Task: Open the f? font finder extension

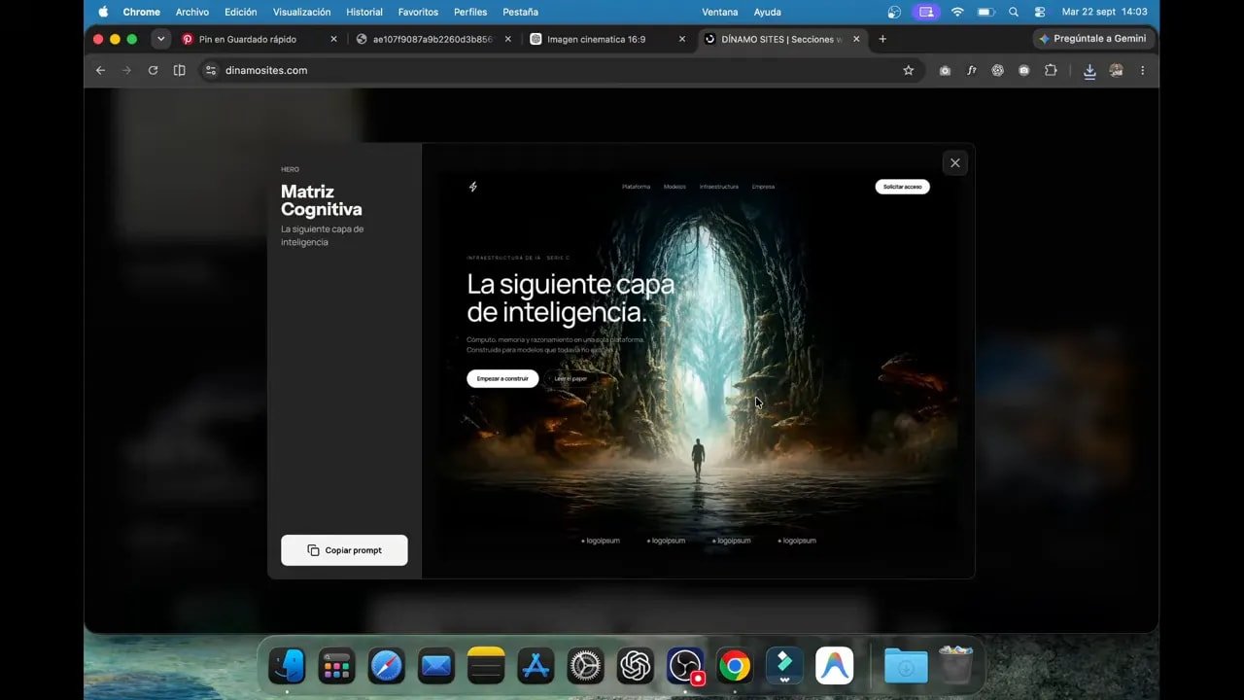Action: [971, 70]
